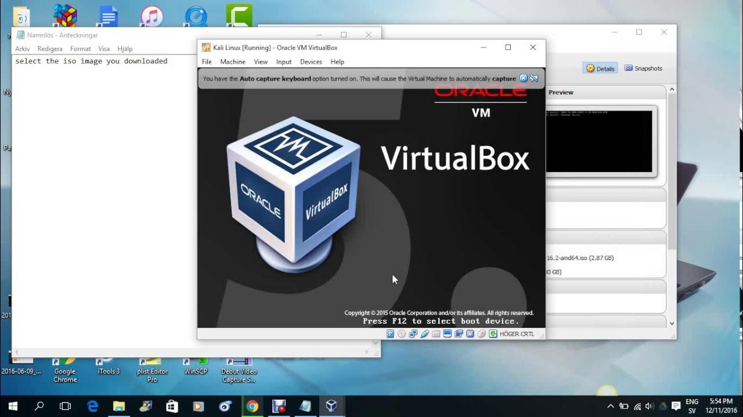Screen dimensions: 743x417
Task: Open the View menu in VM window
Action: pos(261,61)
